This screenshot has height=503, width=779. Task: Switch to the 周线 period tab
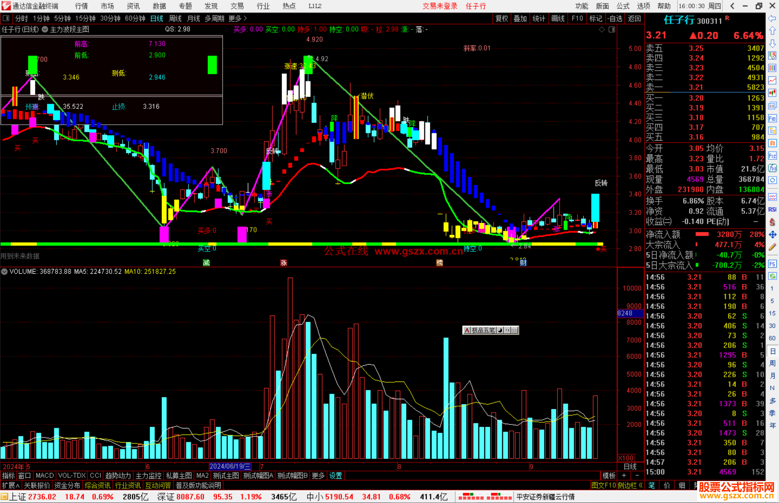tap(175, 18)
